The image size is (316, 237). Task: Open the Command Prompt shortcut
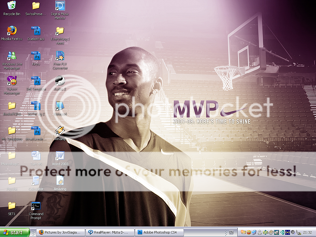36,206
